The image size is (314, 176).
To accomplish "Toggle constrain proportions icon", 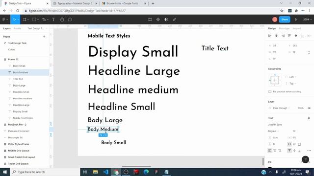I will [309, 52].
